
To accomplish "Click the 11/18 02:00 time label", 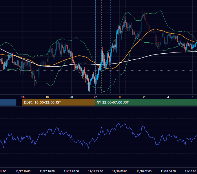I will tap(144, 171).
